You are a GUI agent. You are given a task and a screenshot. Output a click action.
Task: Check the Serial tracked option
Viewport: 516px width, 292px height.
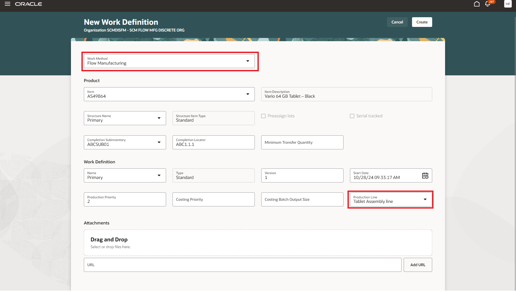click(x=352, y=116)
